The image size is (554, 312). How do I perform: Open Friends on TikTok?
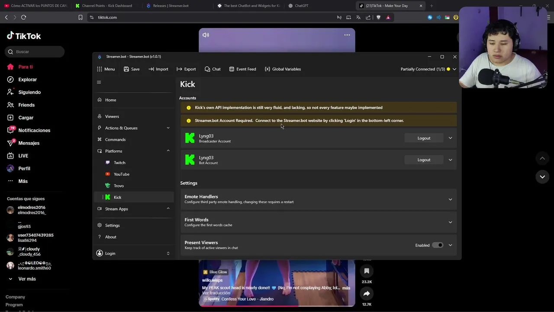pyautogui.click(x=21, y=105)
